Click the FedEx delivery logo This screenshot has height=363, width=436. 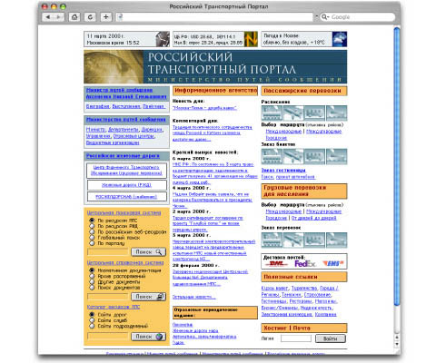[x=304, y=263]
